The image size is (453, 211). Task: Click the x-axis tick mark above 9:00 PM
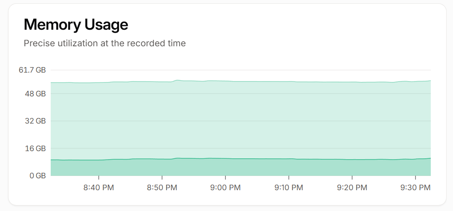pos(225,177)
